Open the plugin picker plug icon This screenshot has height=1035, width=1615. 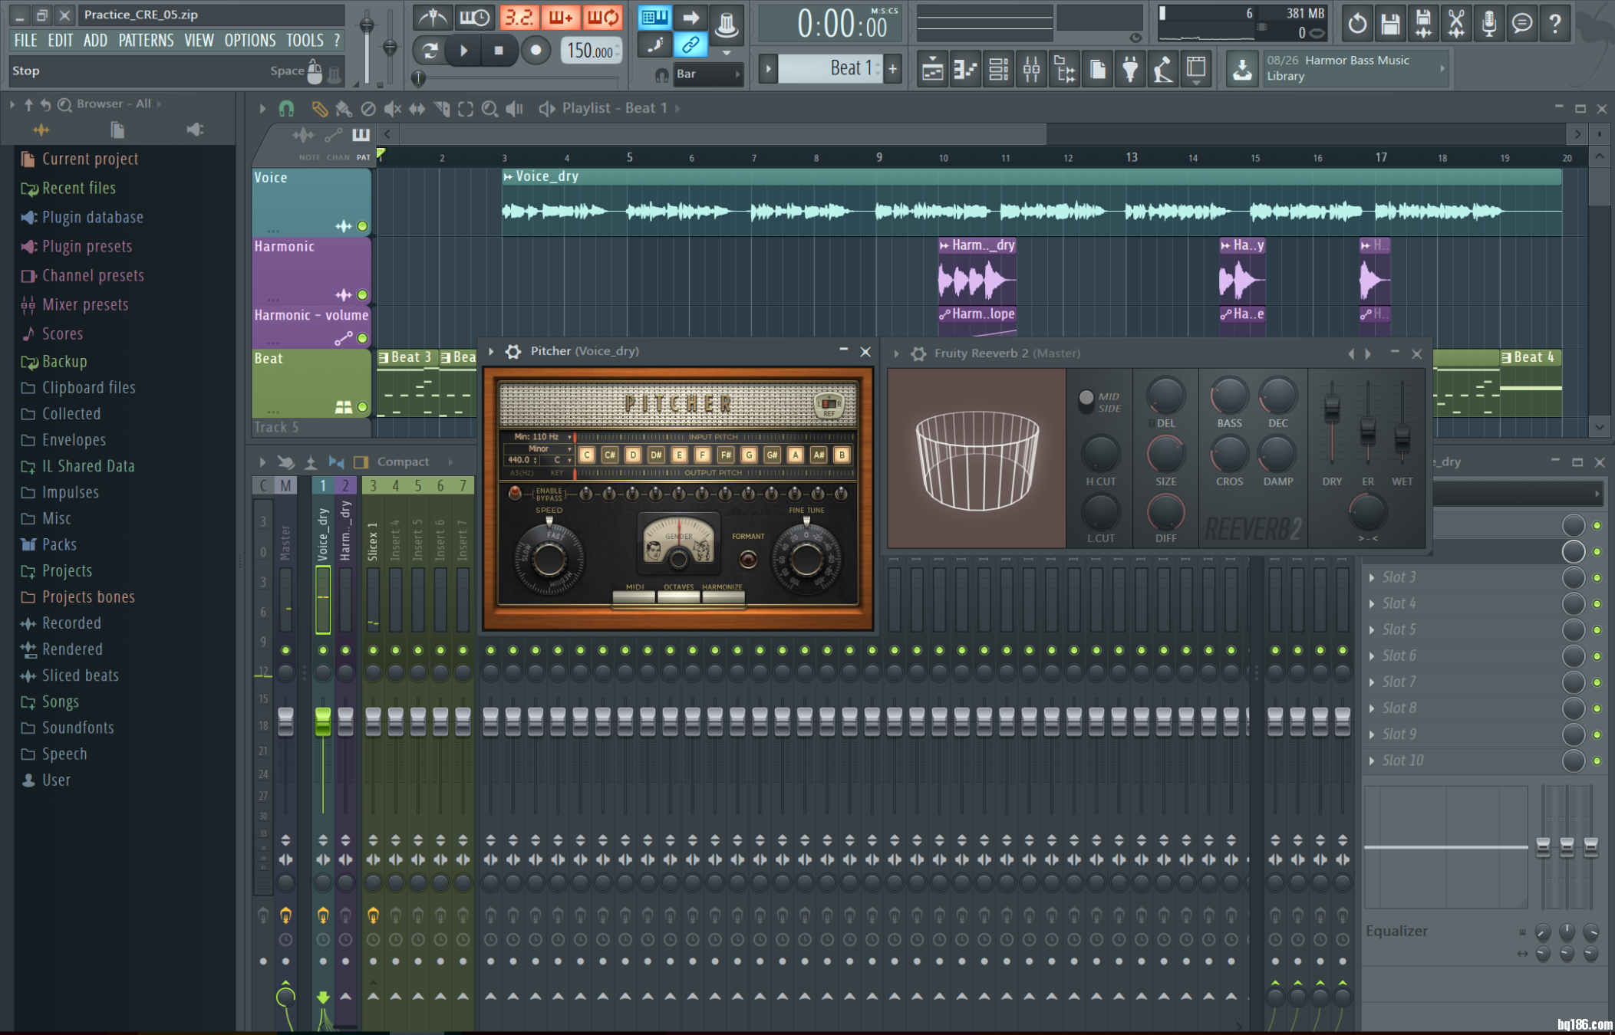click(1130, 70)
